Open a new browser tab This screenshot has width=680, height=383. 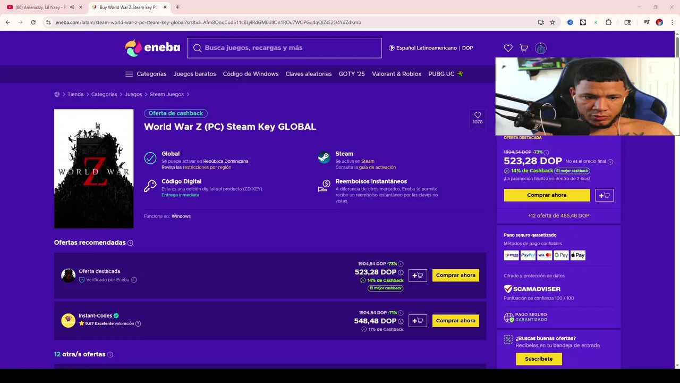point(177,7)
